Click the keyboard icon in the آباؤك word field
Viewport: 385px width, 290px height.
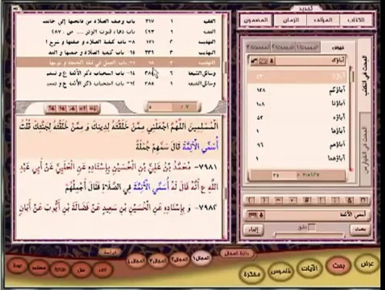[x=263, y=61]
